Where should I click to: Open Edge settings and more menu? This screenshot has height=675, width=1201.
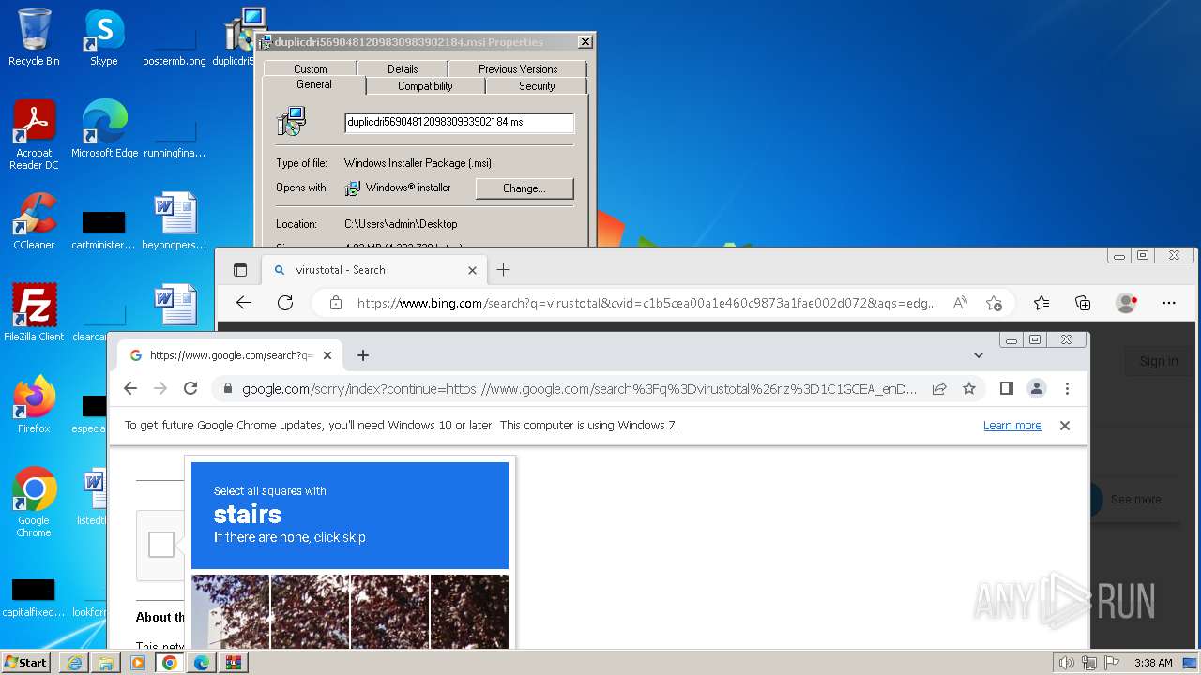[x=1168, y=303]
